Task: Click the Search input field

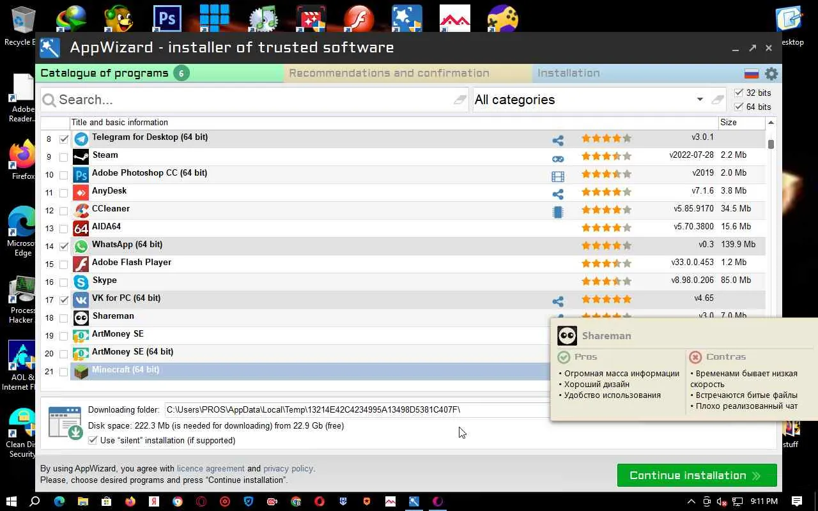Action: pyautogui.click(x=254, y=100)
